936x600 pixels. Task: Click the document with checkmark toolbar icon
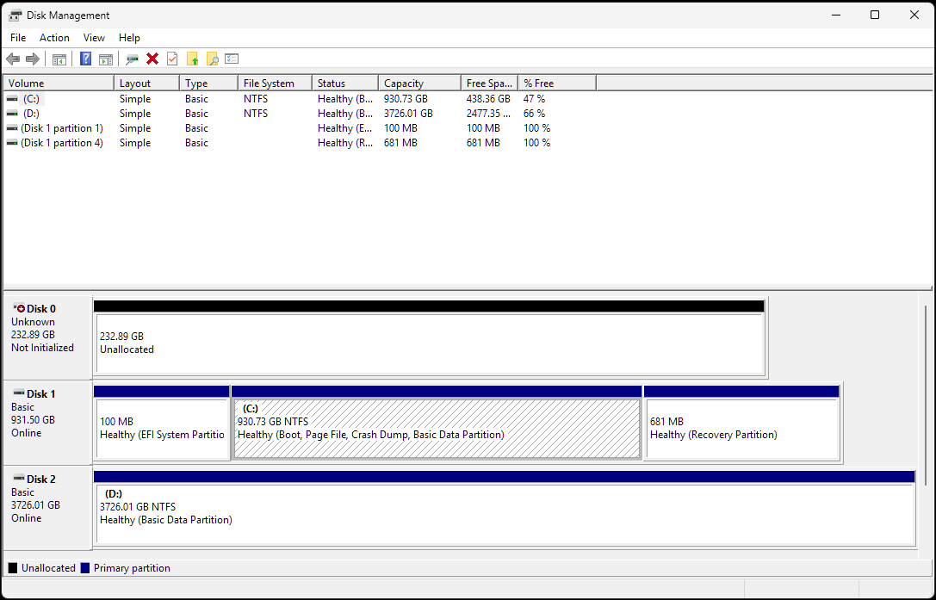click(x=172, y=59)
